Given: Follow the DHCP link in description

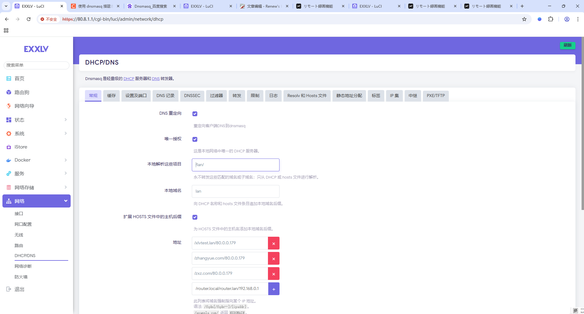Looking at the screenshot, I should pyautogui.click(x=129, y=79).
